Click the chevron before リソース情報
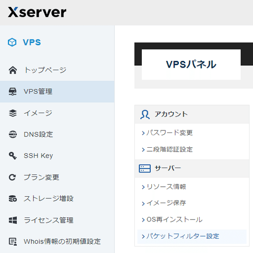253x253 pixels. tap(143, 187)
